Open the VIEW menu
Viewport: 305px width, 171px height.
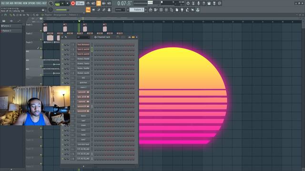pos(25,3)
